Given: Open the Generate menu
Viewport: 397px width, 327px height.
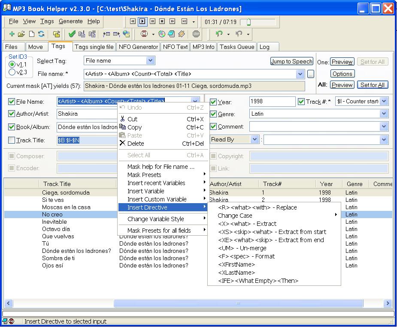Looking at the screenshot, I should coord(71,21).
